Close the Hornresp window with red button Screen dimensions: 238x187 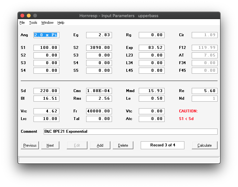coord(22,16)
